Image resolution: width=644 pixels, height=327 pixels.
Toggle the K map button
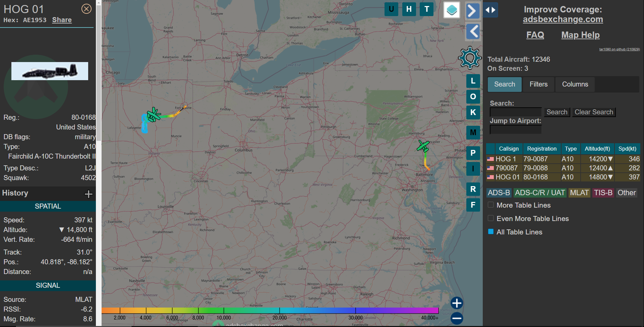click(473, 112)
